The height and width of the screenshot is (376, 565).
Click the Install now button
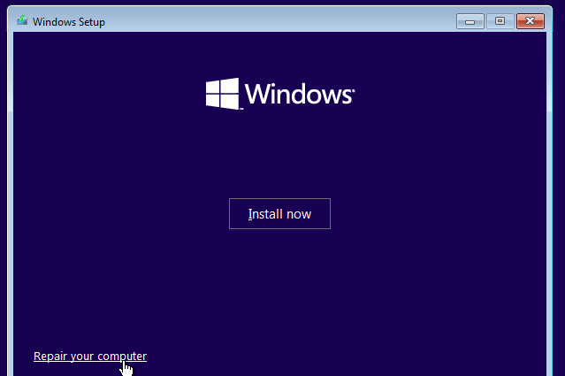tap(279, 213)
